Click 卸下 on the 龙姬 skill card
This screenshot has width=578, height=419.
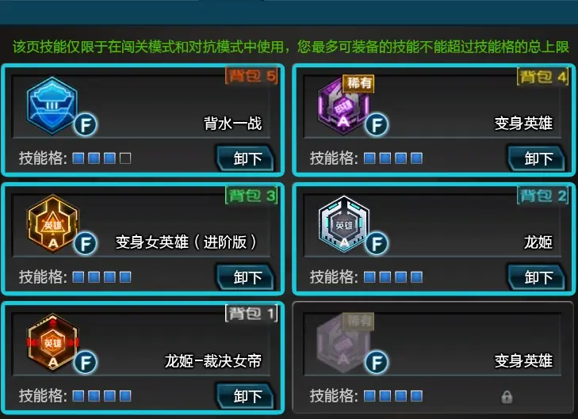[x=536, y=277]
